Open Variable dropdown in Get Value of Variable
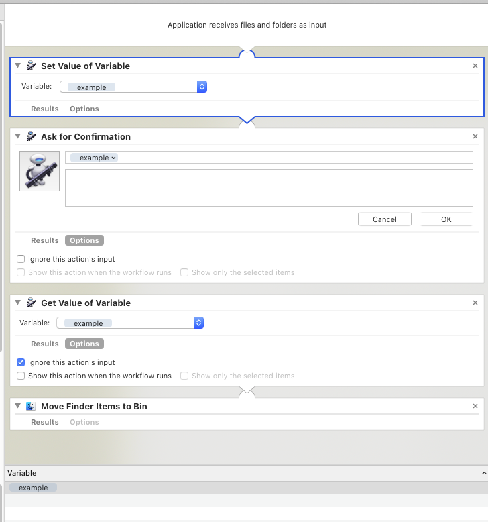488x522 pixels. coord(198,323)
